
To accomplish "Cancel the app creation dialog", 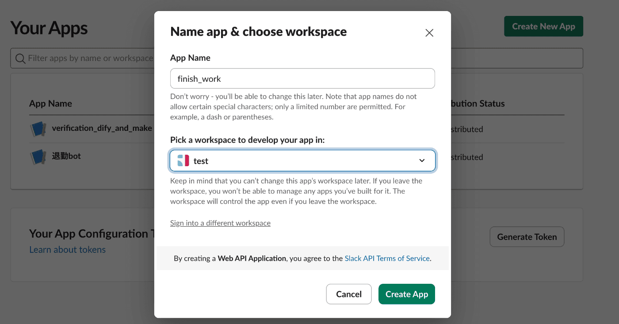I will (x=349, y=294).
